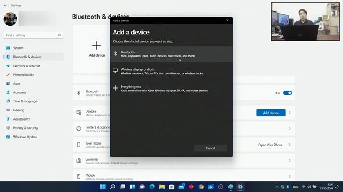
Task: Click the Bluetooth symbol icon in the dialog
Action: click(115, 53)
